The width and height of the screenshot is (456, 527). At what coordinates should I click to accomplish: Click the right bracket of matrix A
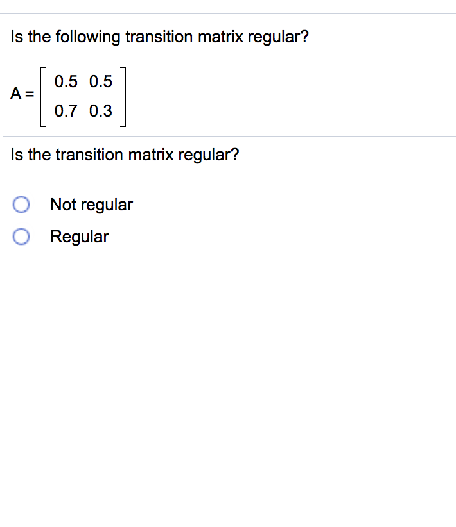(123, 96)
